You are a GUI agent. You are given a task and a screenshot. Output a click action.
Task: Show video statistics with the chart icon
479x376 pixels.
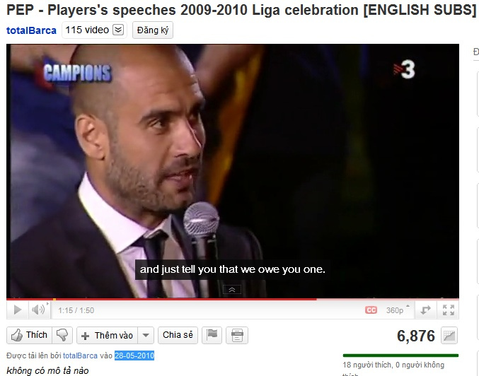(449, 336)
